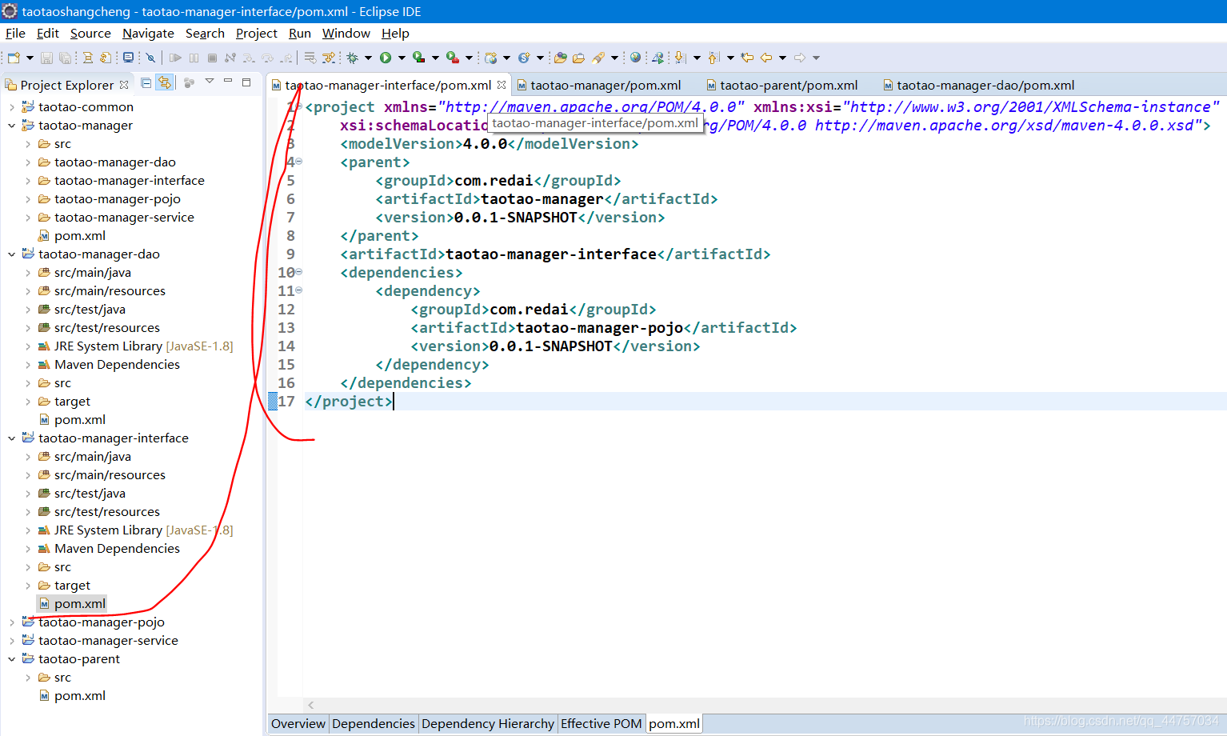Open the Project menu
Screen dimensions: 1227x736
coord(257,33)
